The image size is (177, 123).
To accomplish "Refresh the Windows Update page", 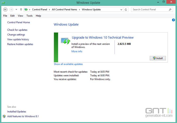I will point(126,10).
